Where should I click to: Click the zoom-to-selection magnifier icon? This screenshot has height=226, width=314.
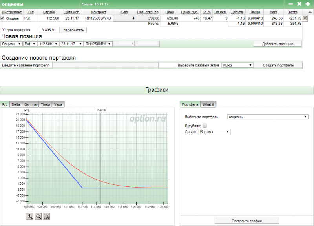pos(47,216)
